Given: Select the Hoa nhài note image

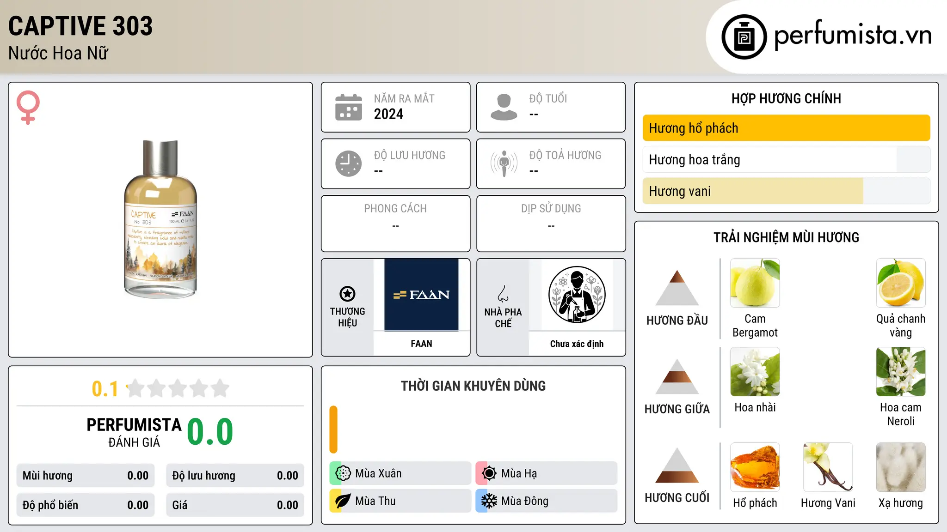Looking at the screenshot, I should 755,372.
